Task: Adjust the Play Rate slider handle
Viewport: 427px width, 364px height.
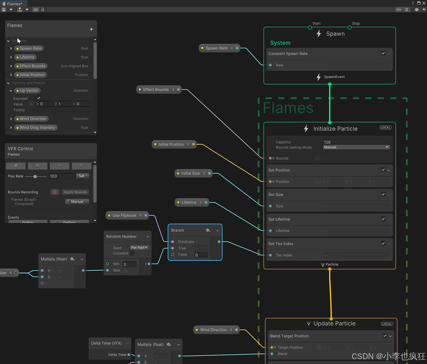Action: [35, 176]
